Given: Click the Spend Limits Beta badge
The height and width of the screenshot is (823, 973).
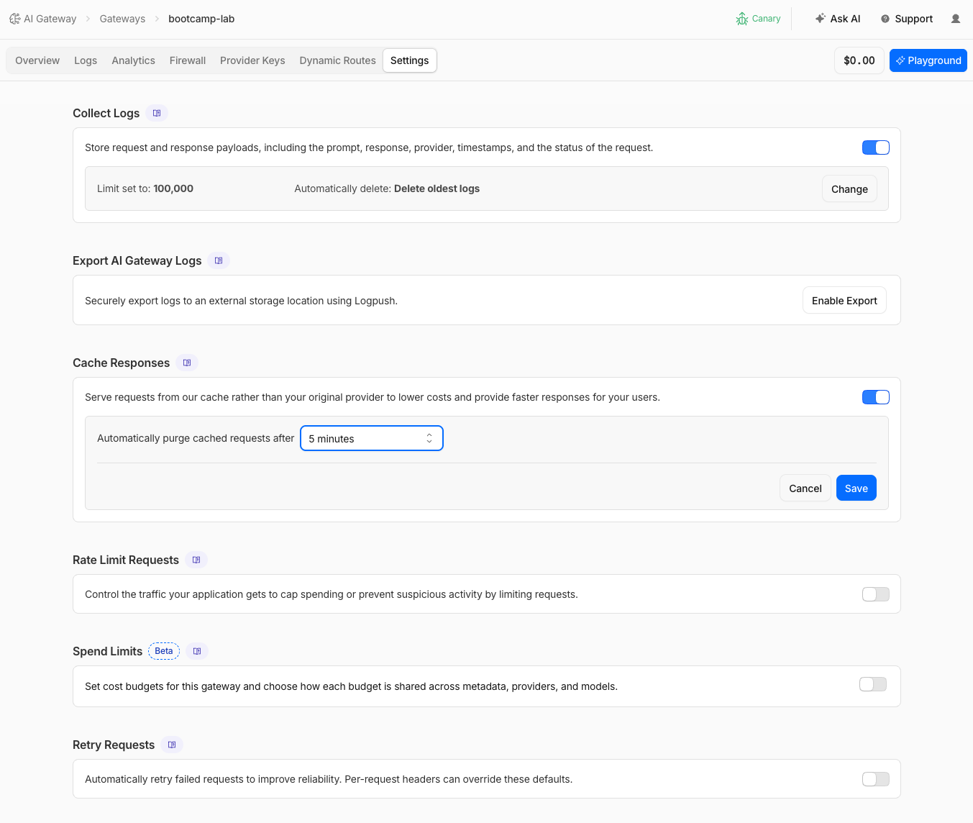Looking at the screenshot, I should coord(164,651).
